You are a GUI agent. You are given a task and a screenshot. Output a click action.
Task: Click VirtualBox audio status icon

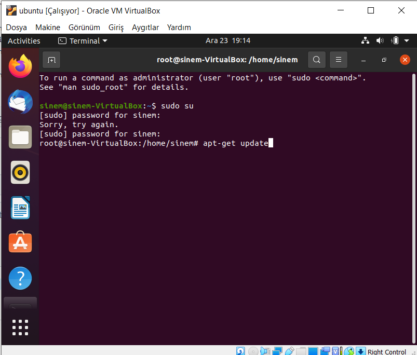click(x=265, y=351)
